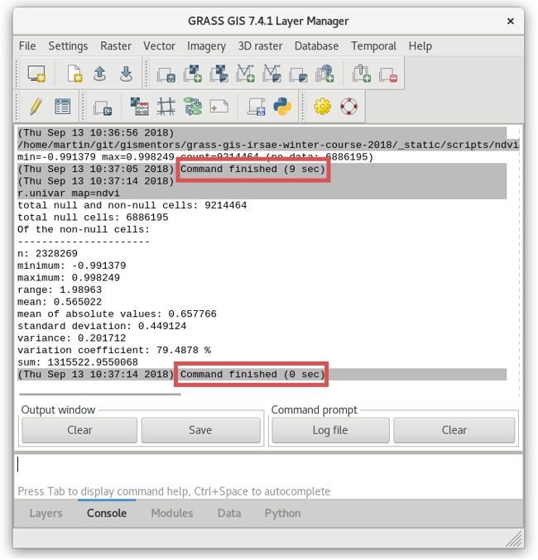The image size is (538, 560).
Task: Click the 'n: 2328269' output line
Action: 47,254
